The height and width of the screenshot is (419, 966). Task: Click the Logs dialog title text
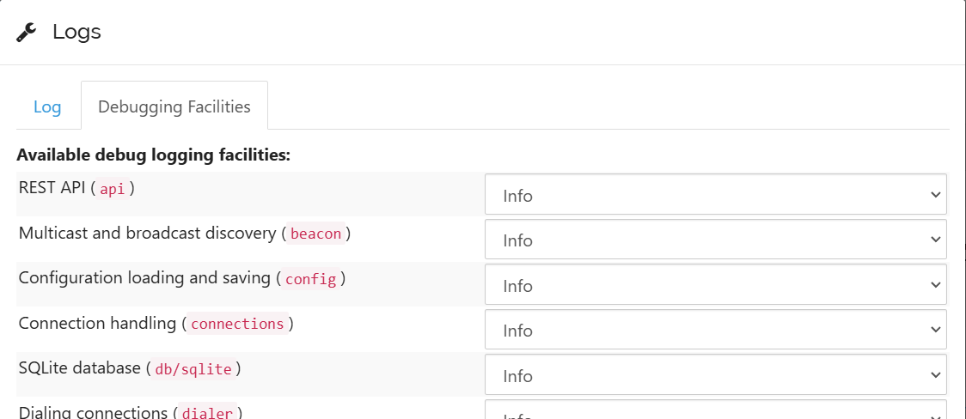coord(76,33)
